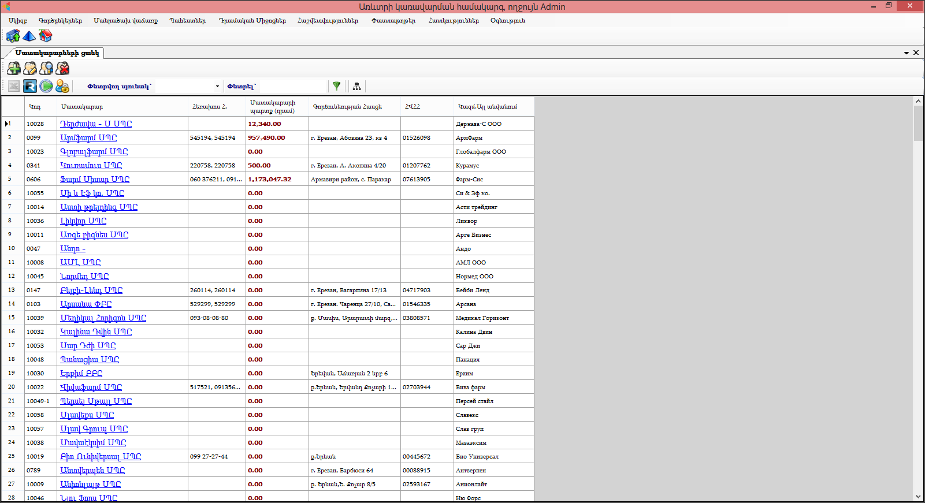Apply the filter with the green funnel icon

point(337,86)
